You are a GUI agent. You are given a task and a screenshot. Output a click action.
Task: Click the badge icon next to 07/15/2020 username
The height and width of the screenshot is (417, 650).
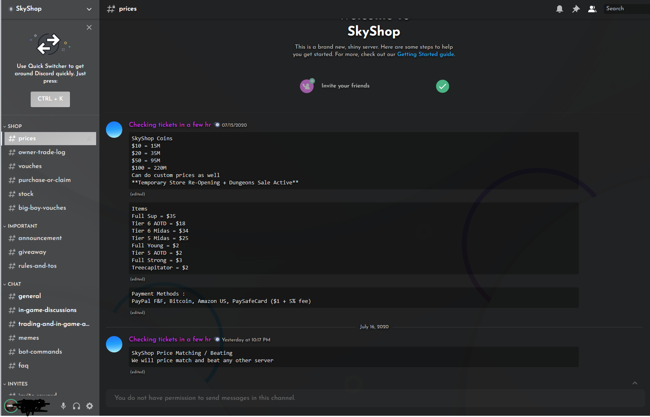(217, 125)
